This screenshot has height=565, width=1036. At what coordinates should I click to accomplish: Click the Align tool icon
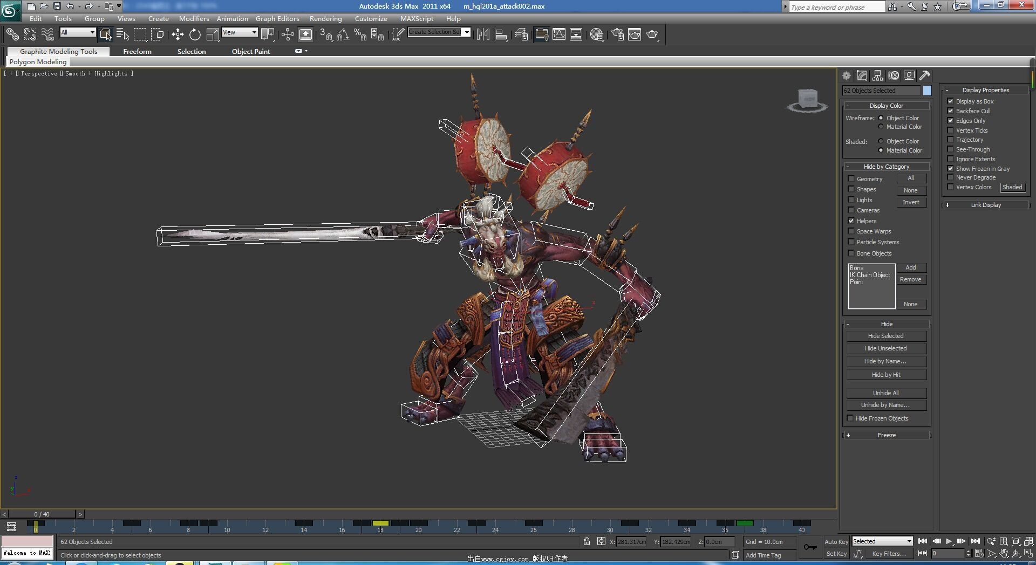[501, 35]
